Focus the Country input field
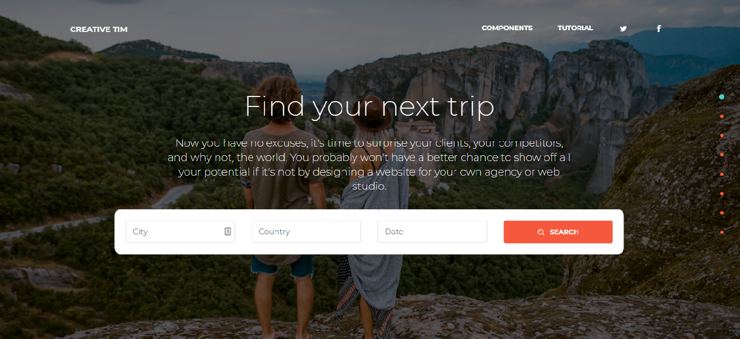740x339 pixels. pyautogui.click(x=306, y=231)
